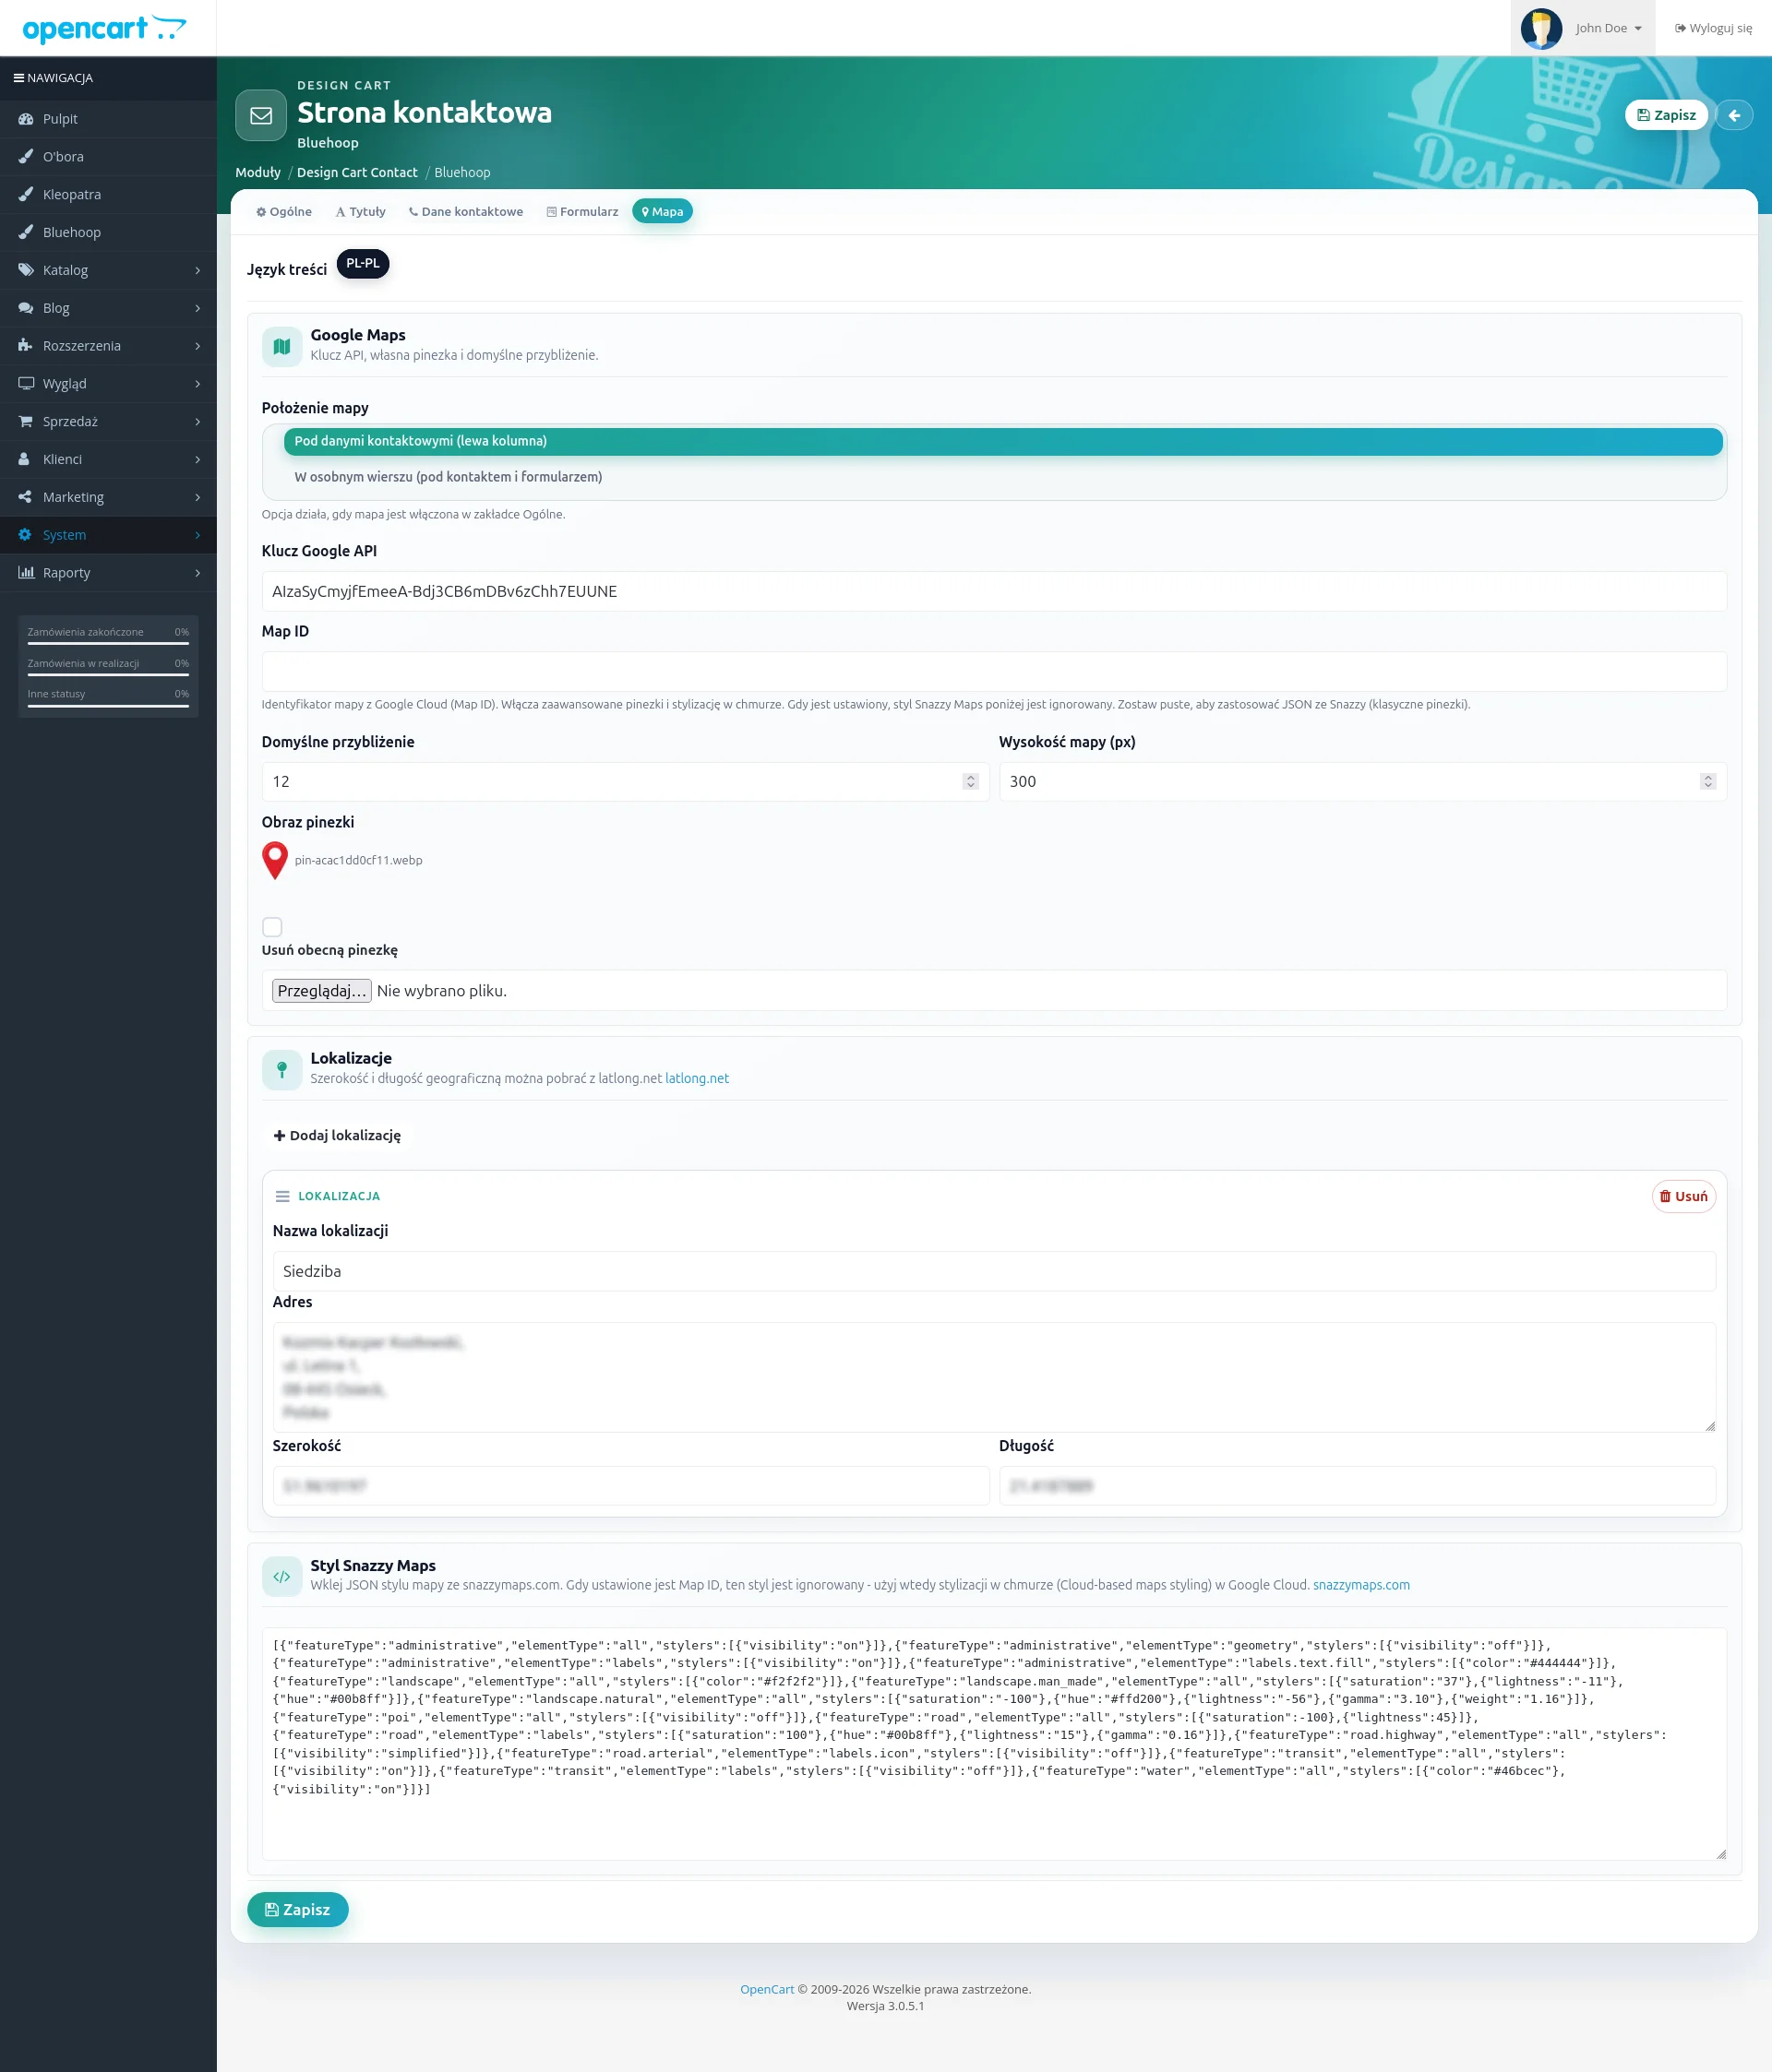Click the Domyślne przybliżenie stepper arrows
Screen dimensions: 1772x2072
tap(970, 781)
